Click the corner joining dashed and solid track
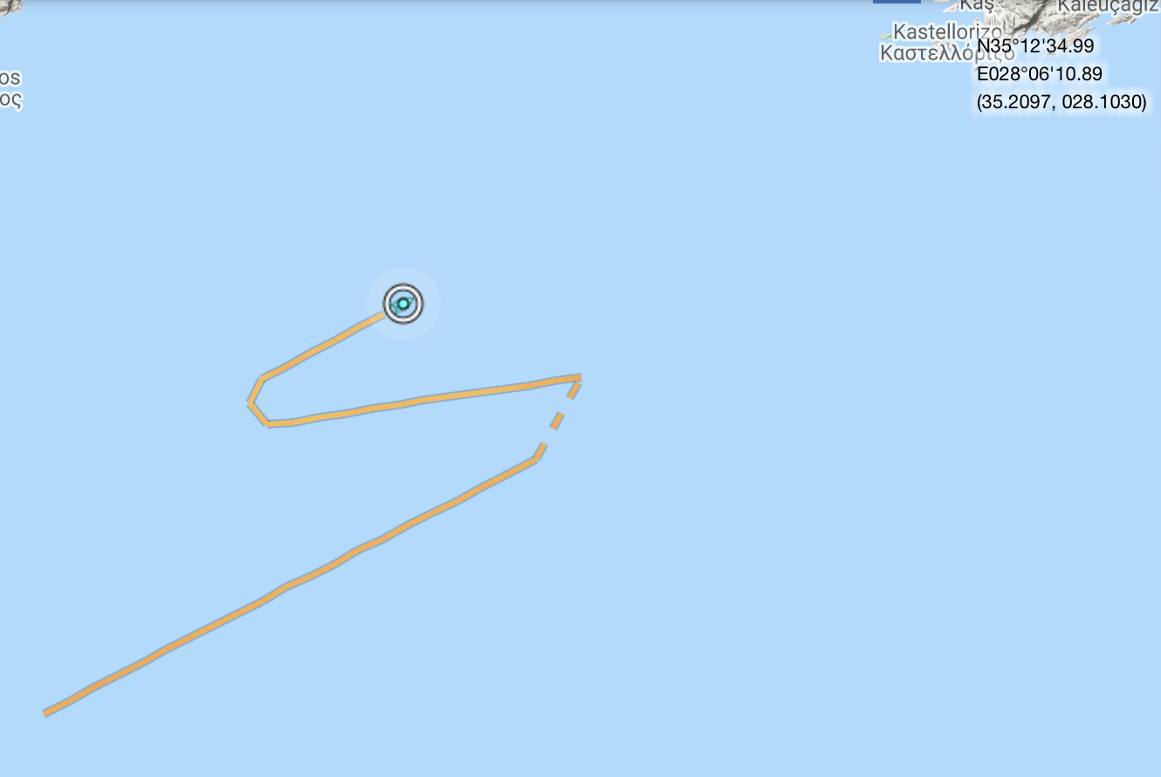This screenshot has width=1161, height=777. tap(536, 457)
